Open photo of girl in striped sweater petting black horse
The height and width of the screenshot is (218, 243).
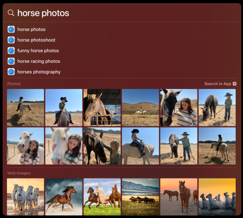pos(179,108)
